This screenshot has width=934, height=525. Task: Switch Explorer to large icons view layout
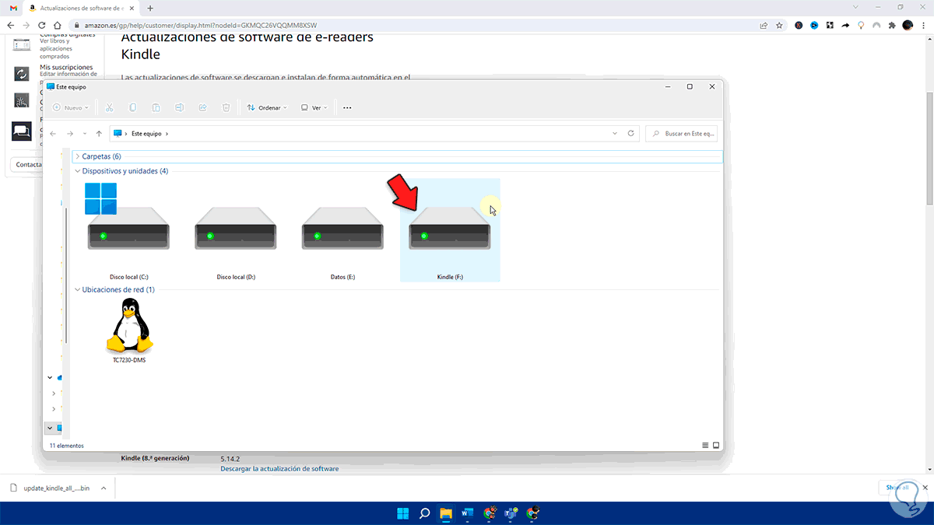[716, 445]
